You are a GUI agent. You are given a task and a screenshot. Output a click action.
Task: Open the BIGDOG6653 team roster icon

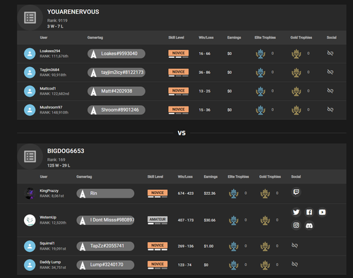coord(30,157)
